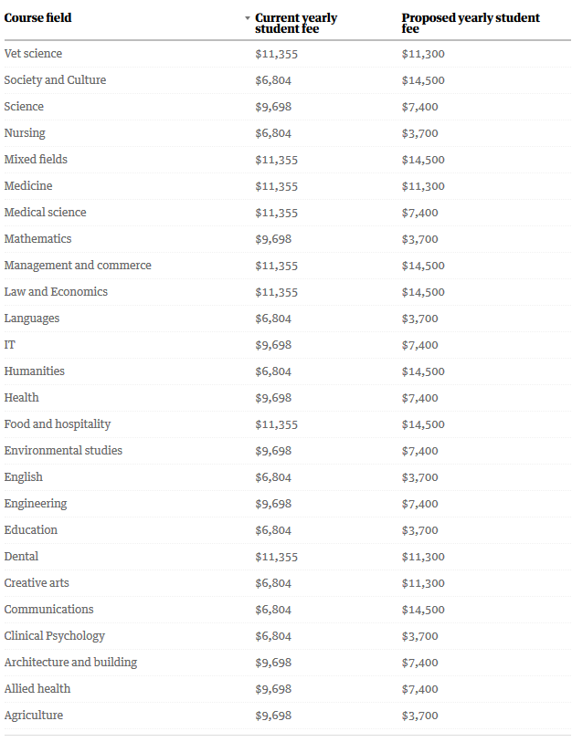Click the sort arrow beside Current yearly student fee

(248, 18)
